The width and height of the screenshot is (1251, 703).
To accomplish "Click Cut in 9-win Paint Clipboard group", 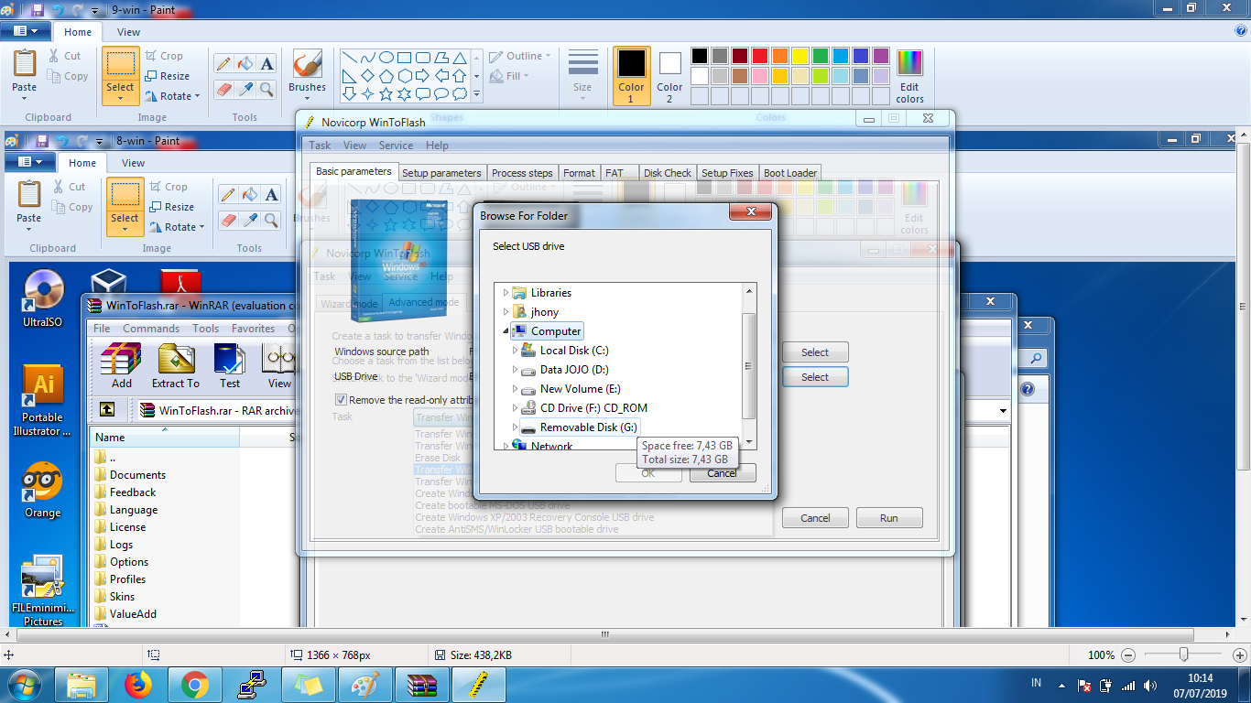I will coord(65,56).
